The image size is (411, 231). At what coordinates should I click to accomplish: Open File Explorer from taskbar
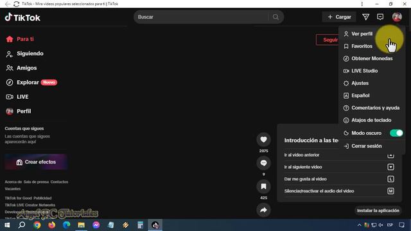click(82, 225)
